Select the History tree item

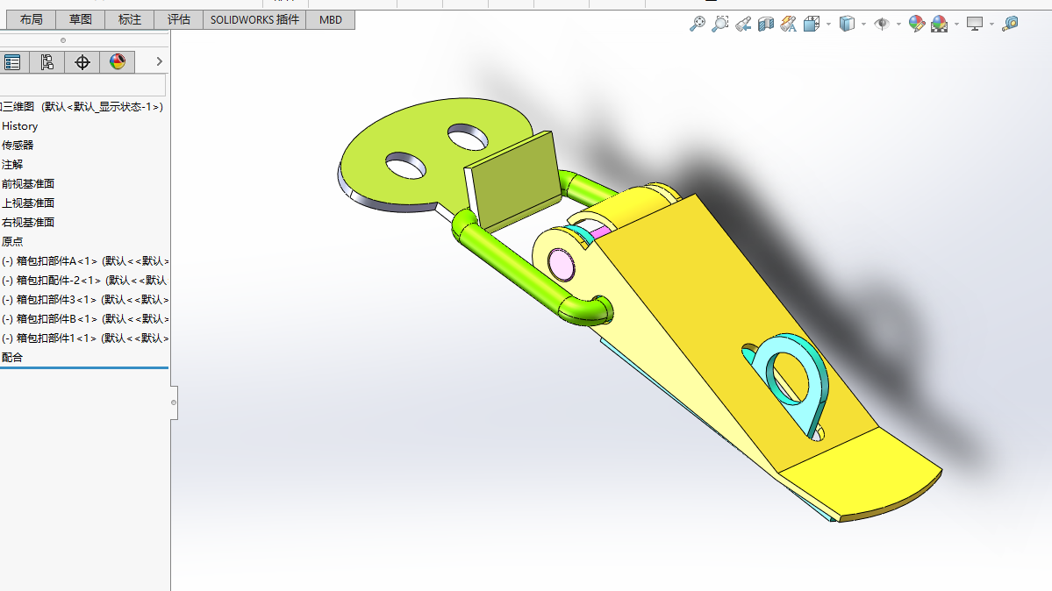click(x=19, y=126)
